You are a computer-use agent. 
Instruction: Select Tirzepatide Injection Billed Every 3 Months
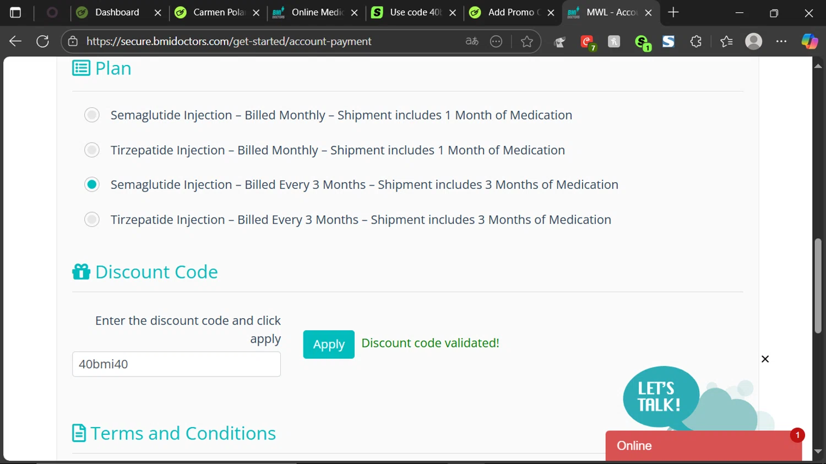point(92,220)
